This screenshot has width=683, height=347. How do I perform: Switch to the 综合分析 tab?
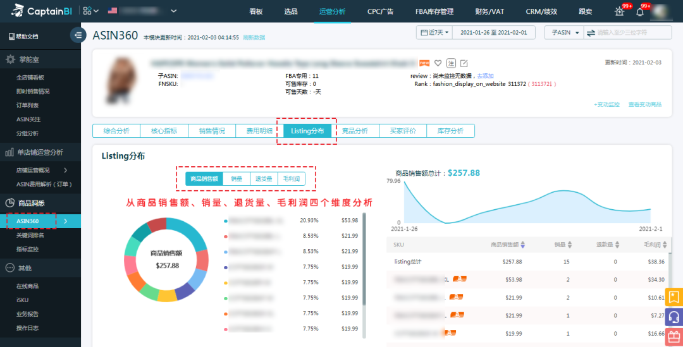[116, 131]
